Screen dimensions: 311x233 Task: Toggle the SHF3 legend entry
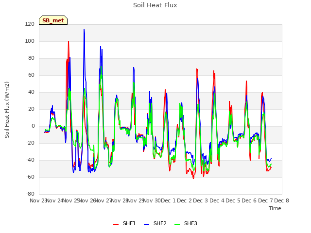tap(186, 223)
